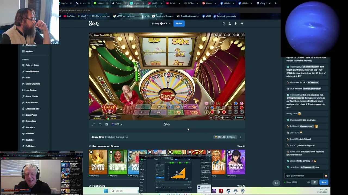Open Facebook green party bookmark
The height and width of the screenshot is (195, 348).
tap(225, 16)
